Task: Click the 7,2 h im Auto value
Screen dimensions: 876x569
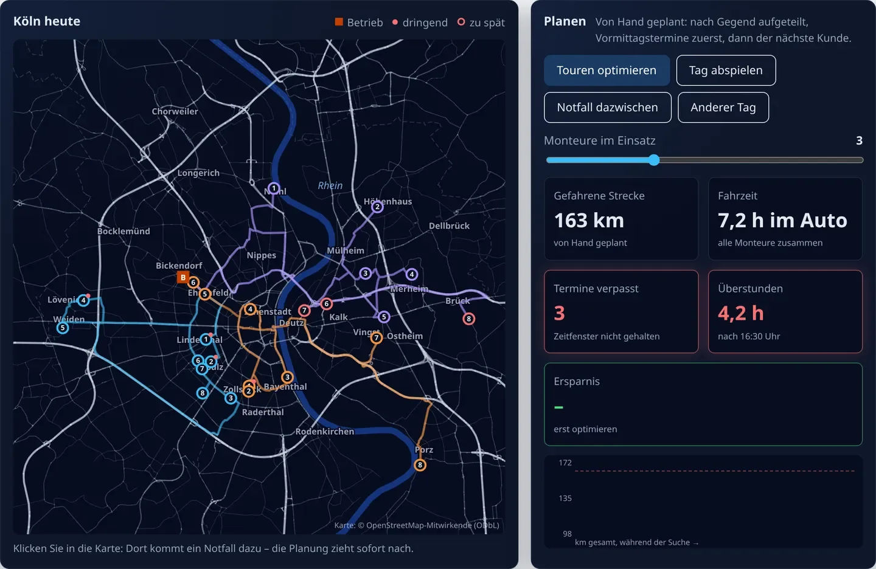Action: click(782, 220)
